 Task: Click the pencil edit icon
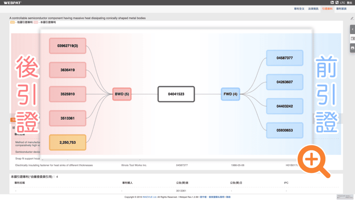pos(352,18)
